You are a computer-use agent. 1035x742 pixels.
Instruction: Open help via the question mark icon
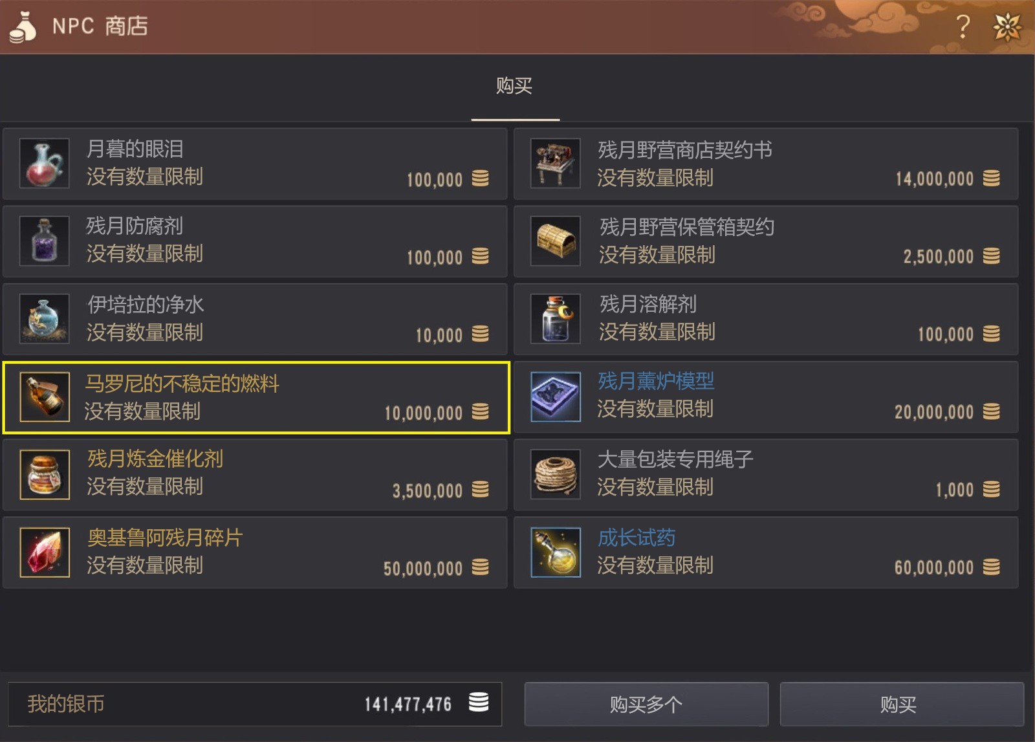coord(963,27)
